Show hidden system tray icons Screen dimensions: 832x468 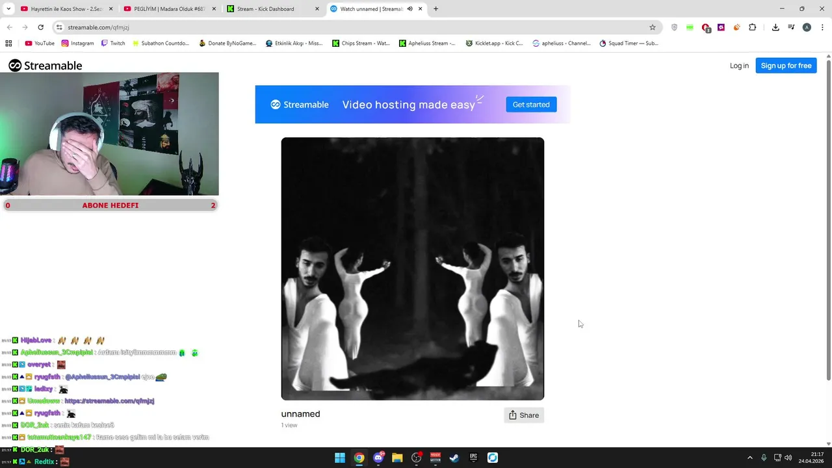[x=749, y=458]
